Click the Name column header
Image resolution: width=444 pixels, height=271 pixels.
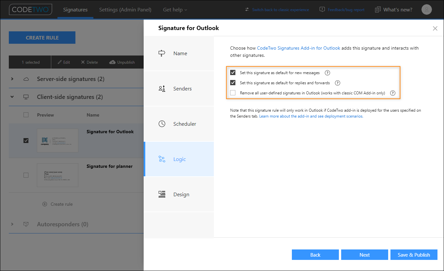(93, 115)
